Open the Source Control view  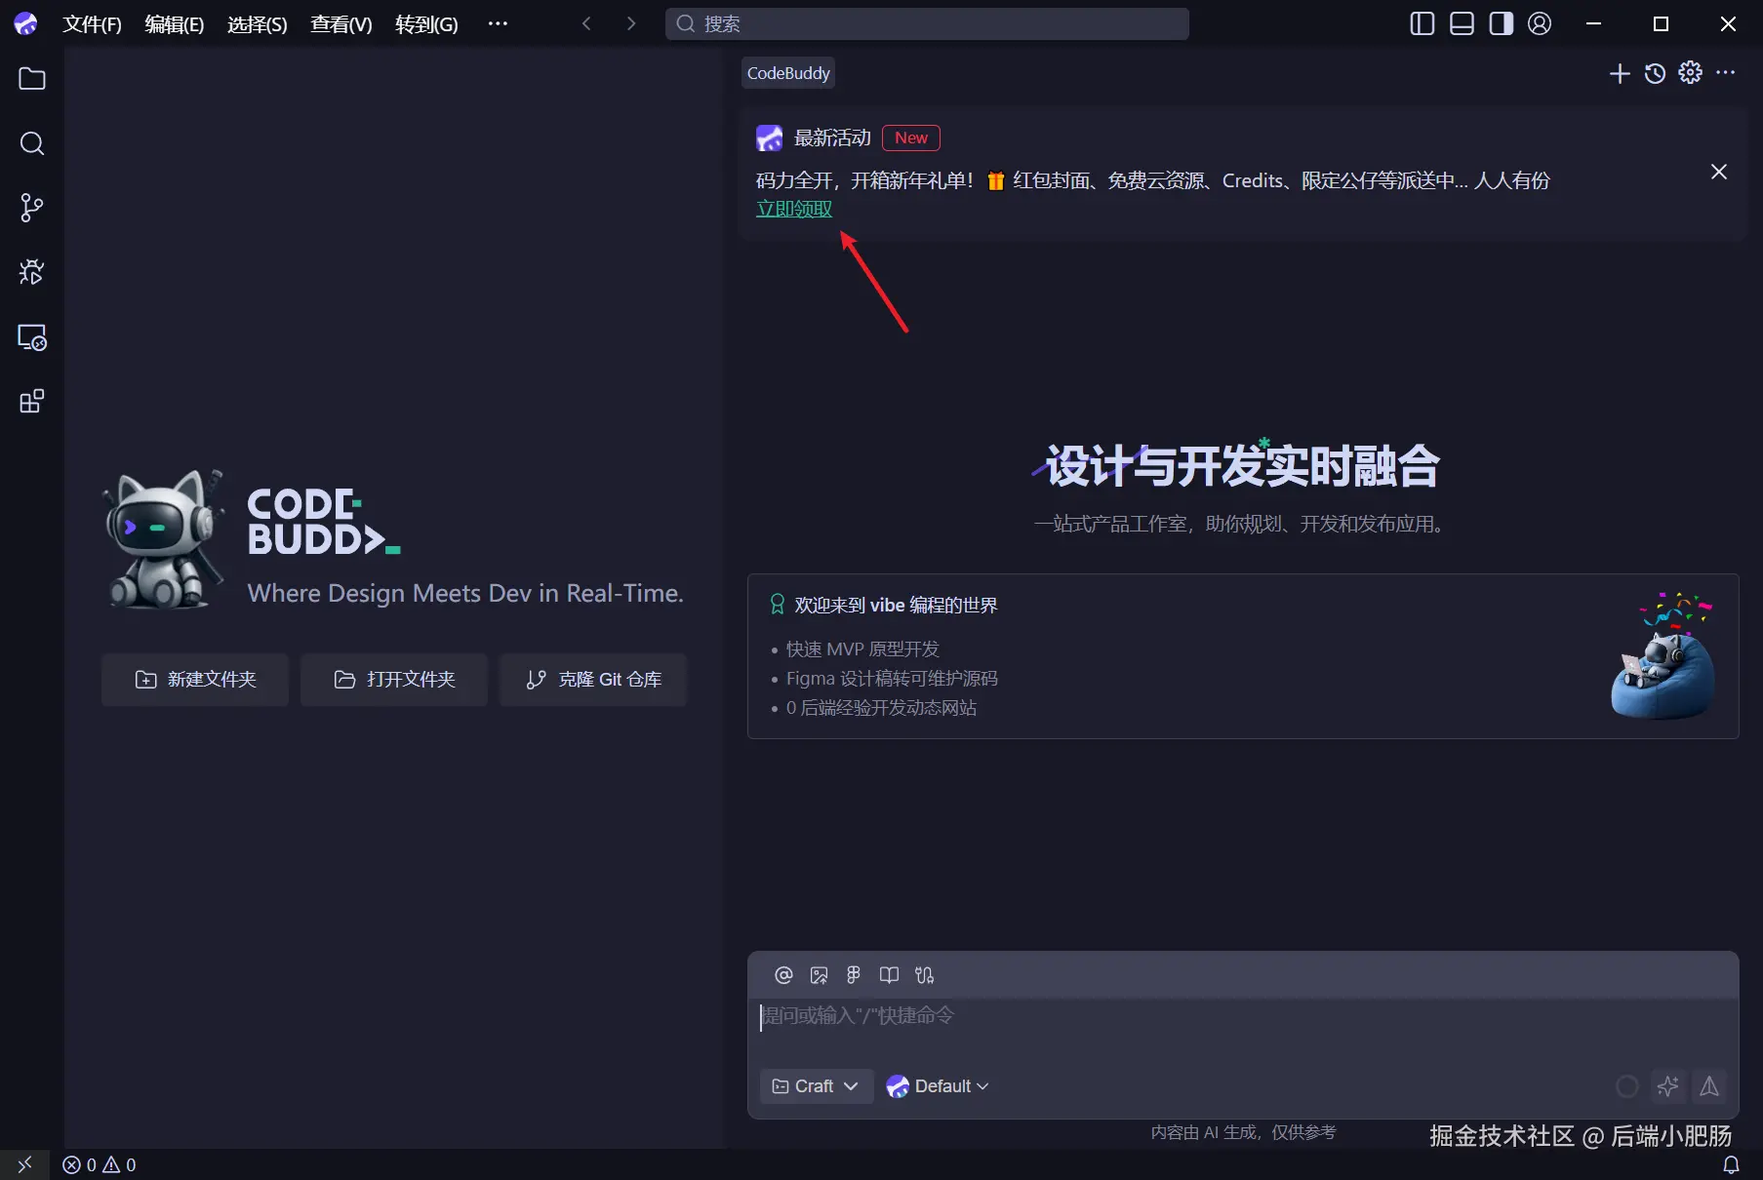click(32, 208)
